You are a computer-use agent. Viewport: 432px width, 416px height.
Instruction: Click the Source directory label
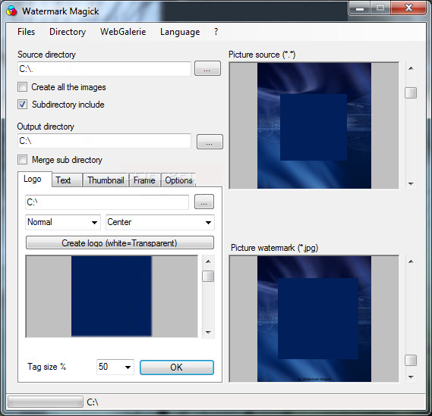46,55
